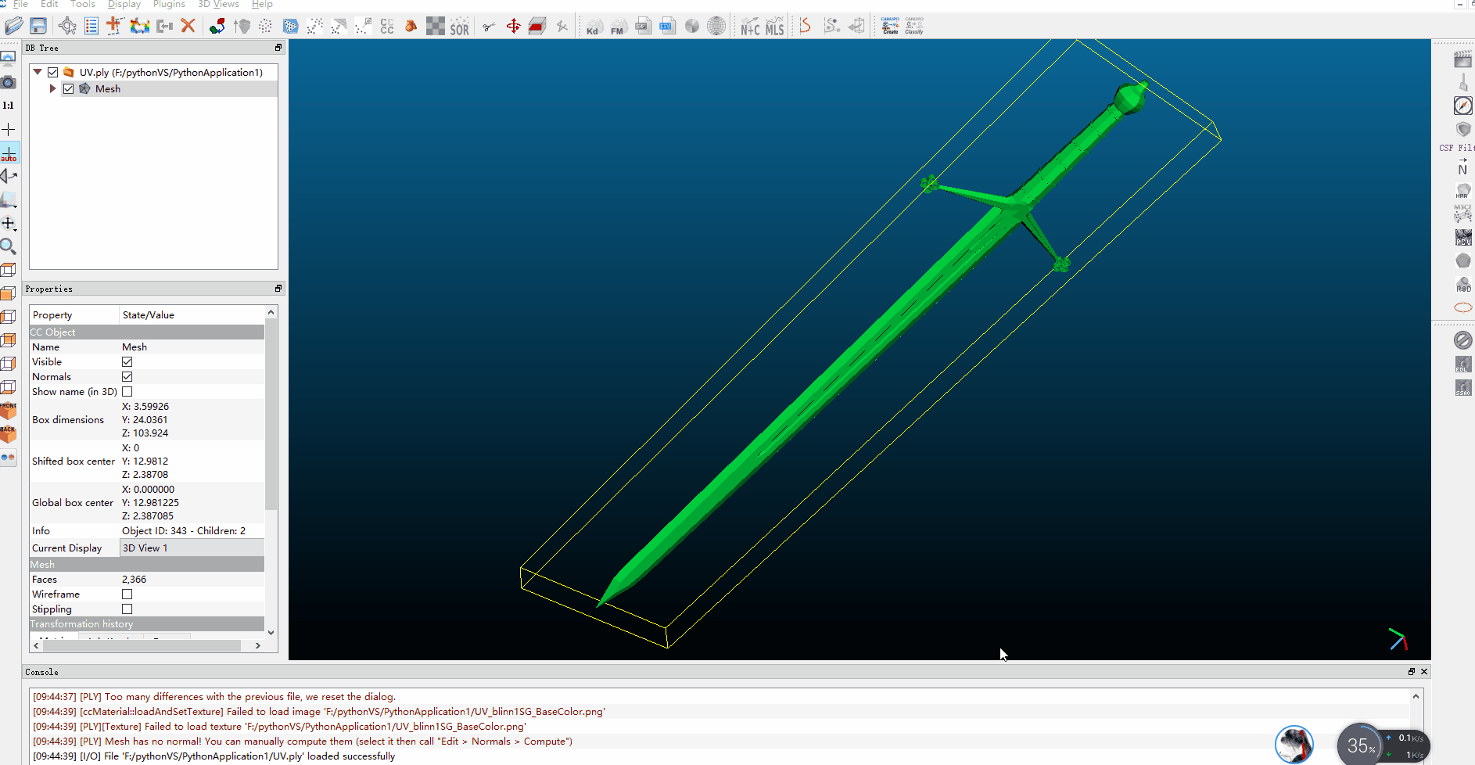Screen dimensions: 1475x765
Task: Open the point list picking icon
Action: pos(92,26)
